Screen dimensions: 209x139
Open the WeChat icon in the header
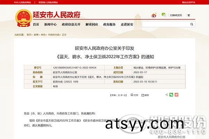coord(164,15)
